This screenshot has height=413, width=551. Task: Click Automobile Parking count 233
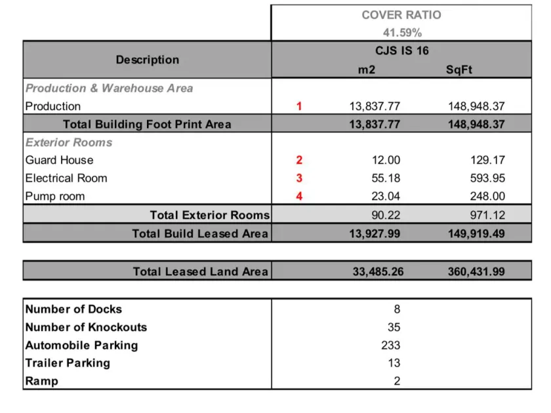tap(391, 345)
